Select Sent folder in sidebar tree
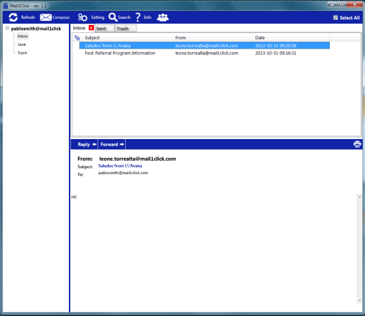365x316 pixels. [22, 45]
